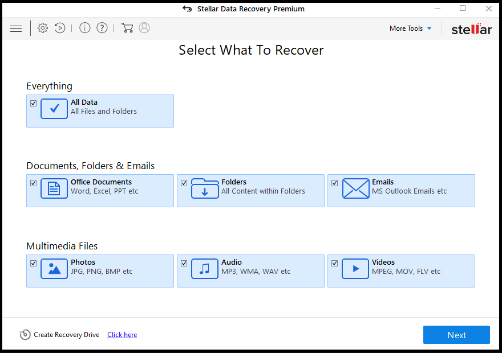502x353 pixels.
Task: Open the information icon
Action: tap(85, 28)
